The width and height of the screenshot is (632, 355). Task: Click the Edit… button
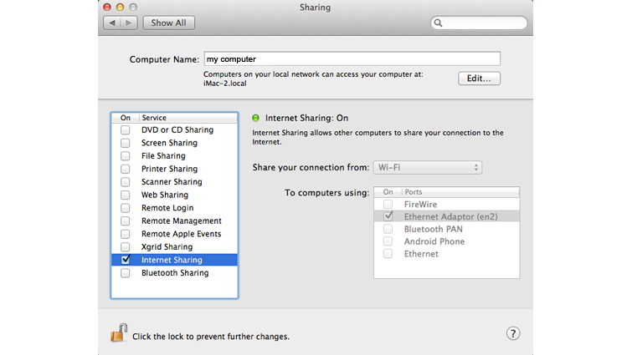coord(479,79)
